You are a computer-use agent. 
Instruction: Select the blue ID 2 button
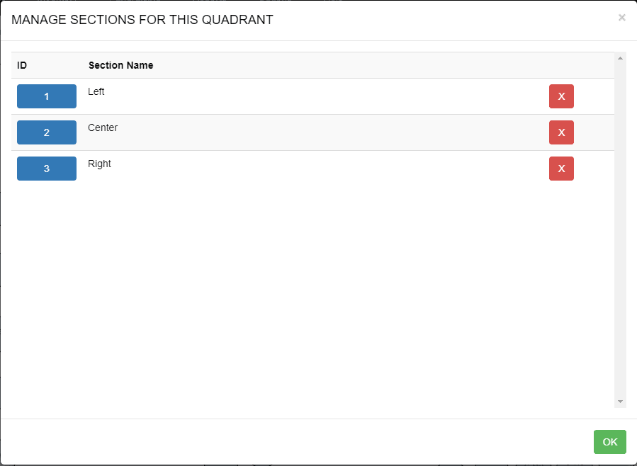(x=47, y=132)
